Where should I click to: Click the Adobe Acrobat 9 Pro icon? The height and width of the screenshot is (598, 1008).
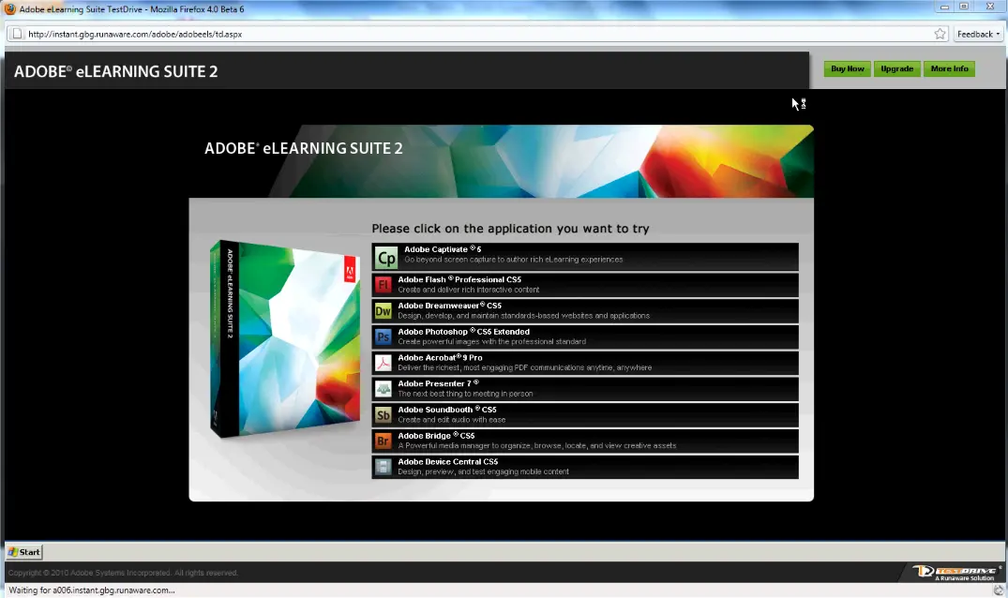(x=384, y=362)
